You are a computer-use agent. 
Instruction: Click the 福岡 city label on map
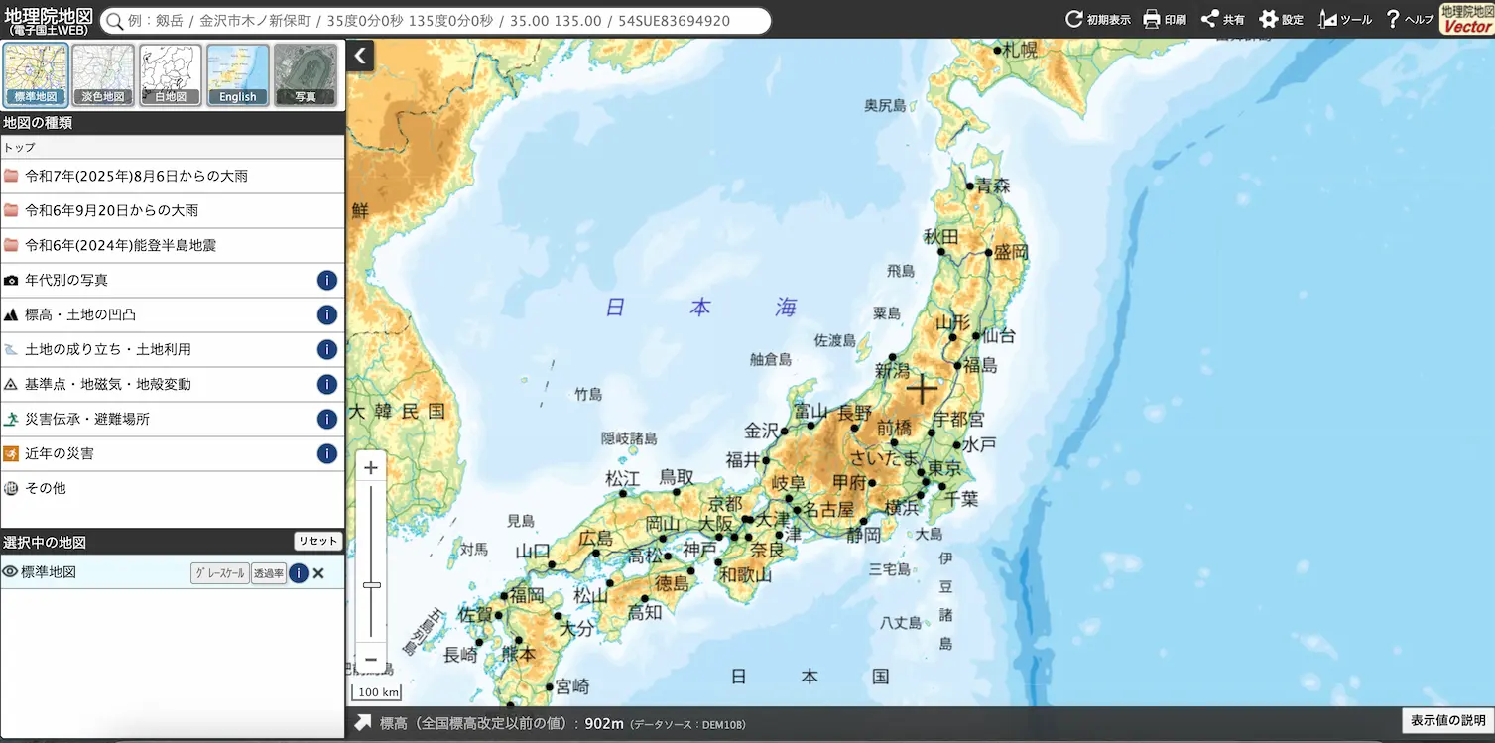point(528,595)
